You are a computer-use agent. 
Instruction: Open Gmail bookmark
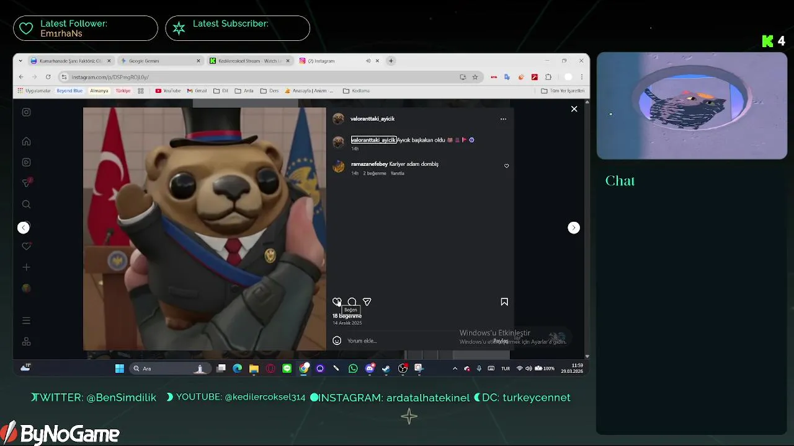197,91
